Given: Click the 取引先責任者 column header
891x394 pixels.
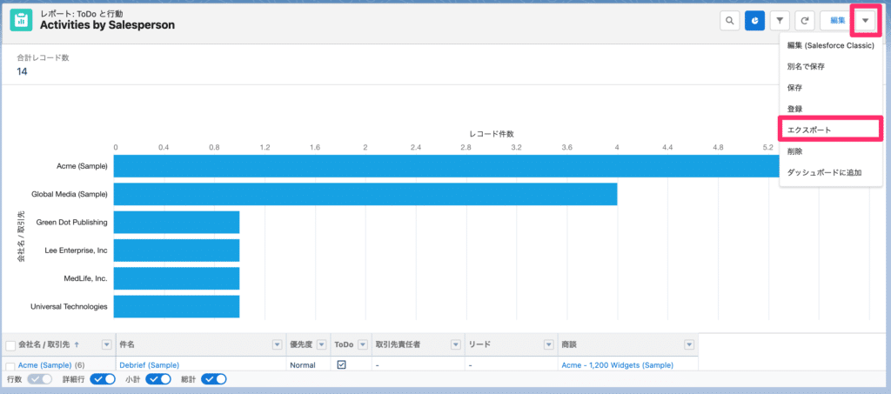Looking at the screenshot, I should click(398, 344).
